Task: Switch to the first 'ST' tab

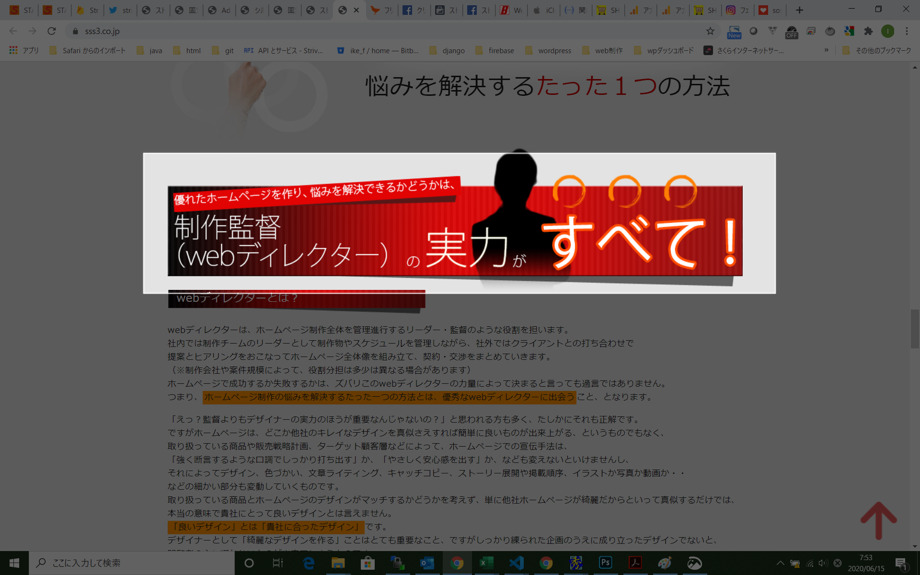Action: click(22, 10)
